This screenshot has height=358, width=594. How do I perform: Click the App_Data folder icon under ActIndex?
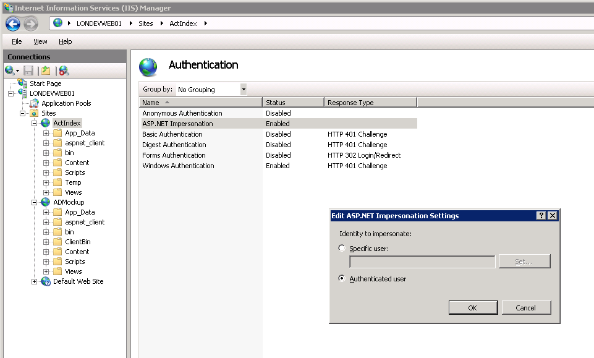click(57, 133)
